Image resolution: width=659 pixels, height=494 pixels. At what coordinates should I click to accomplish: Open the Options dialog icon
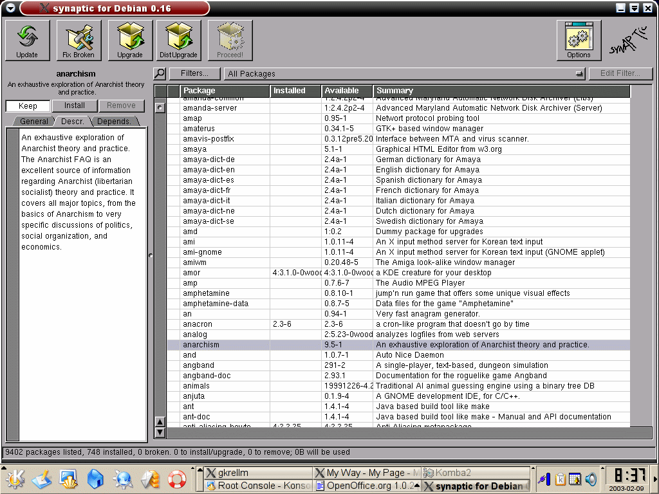[x=579, y=41]
